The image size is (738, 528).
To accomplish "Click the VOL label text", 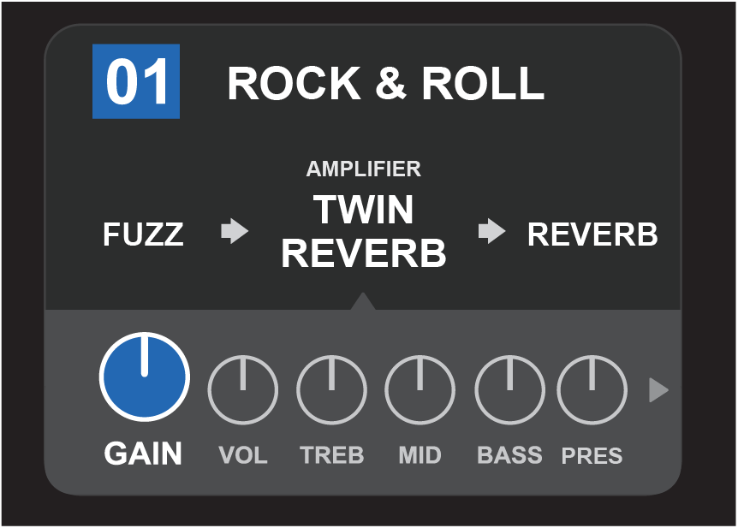I will (x=243, y=455).
